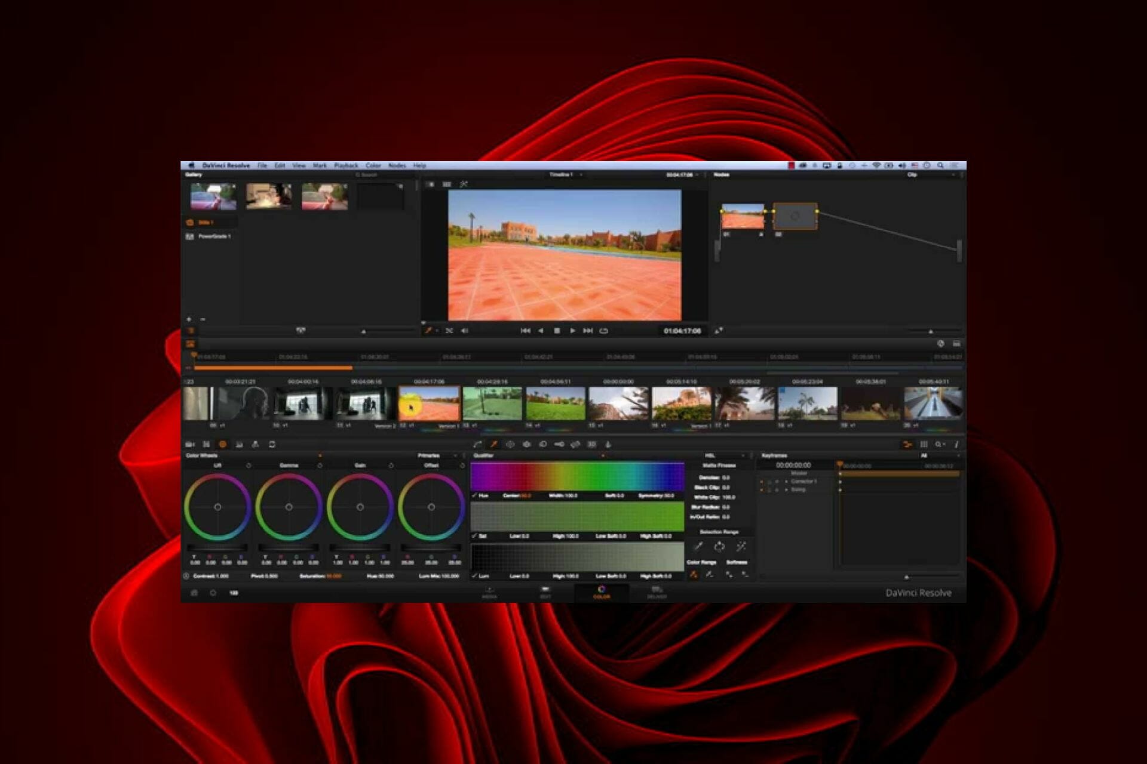Reset the Gamma color wheel

pyautogui.click(x=320, y=466)
